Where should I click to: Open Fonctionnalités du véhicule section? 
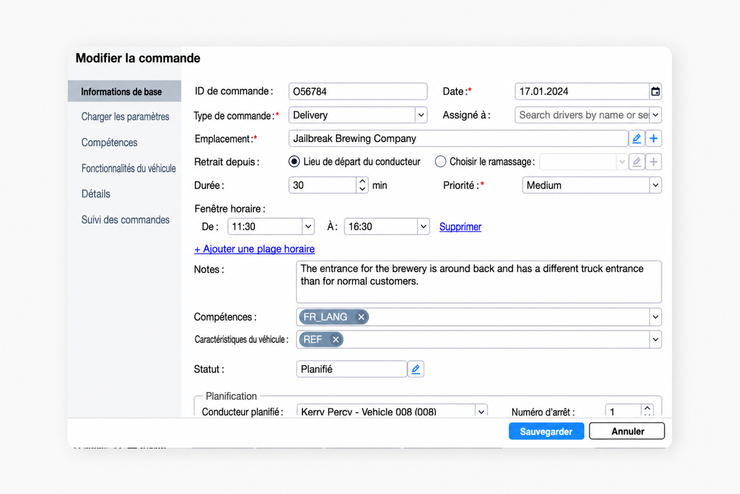[x=129, y=168]
